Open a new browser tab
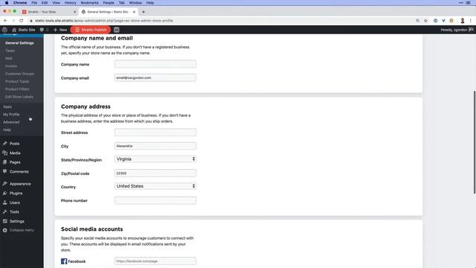Viewport: 476px width, 268px height. pyautogui.click(x=144, y=12)
